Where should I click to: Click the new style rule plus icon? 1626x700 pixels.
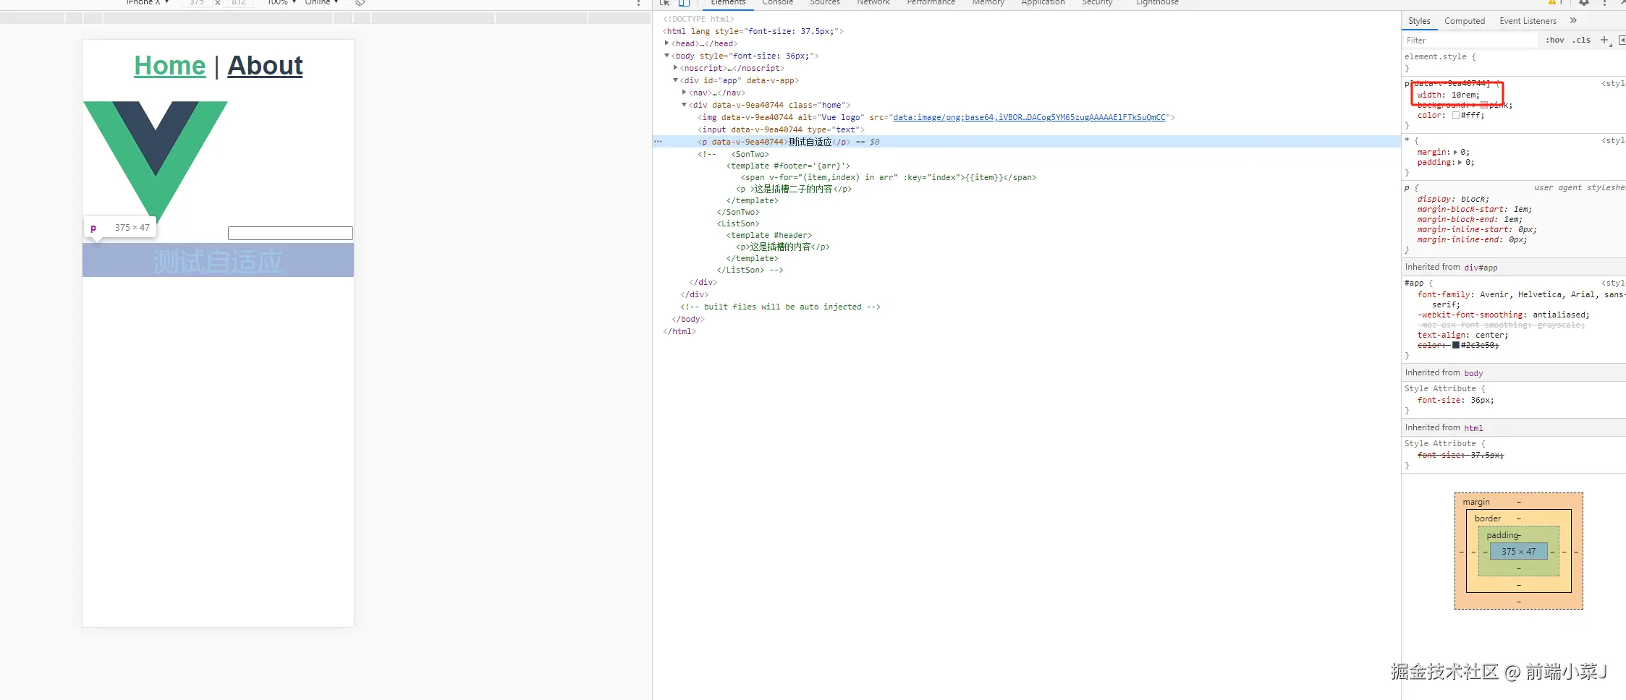click(1604, 40)
